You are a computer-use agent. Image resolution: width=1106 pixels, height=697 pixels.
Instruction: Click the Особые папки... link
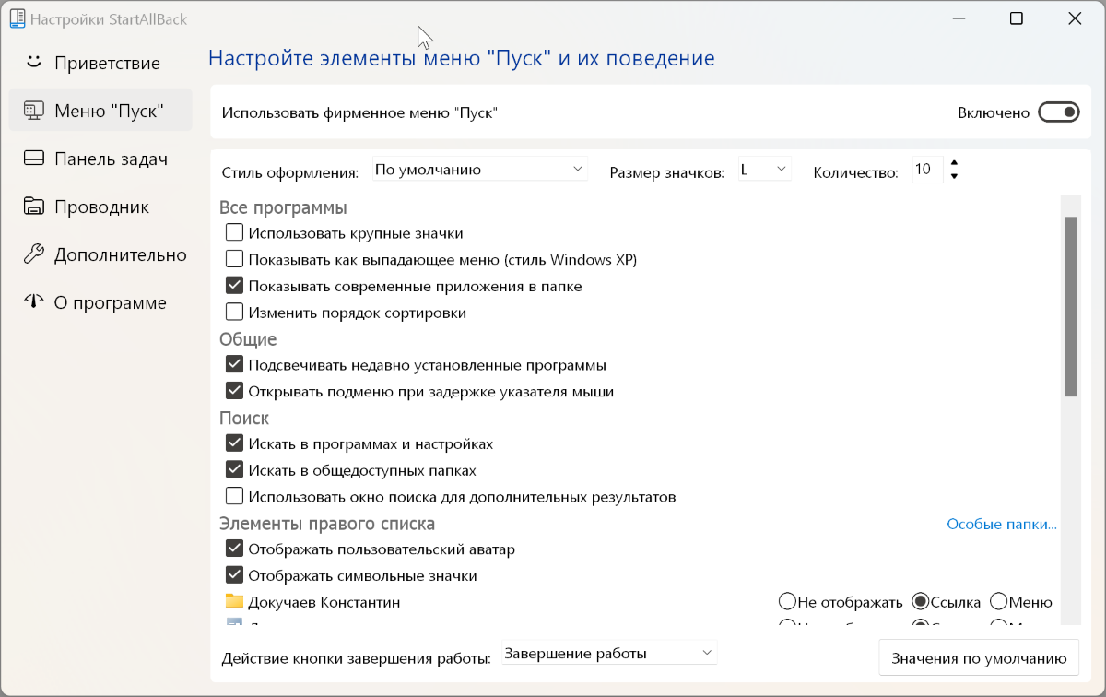click(1002, 524)
